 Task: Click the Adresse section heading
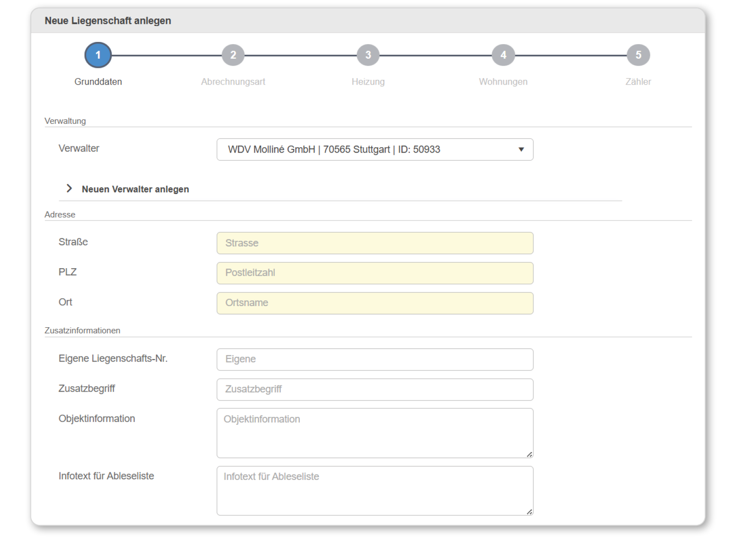click(60, 214)
